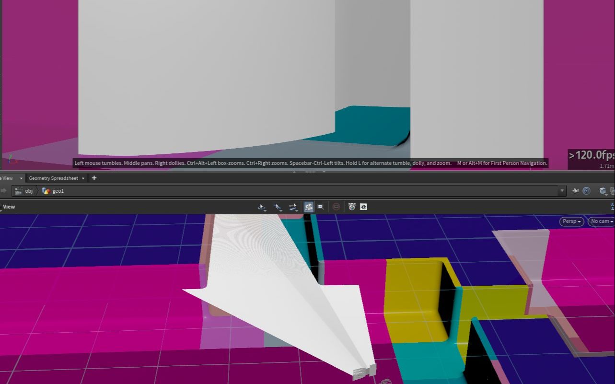This screenshot has width=615, height=384.
Task: Pin the pane using the pushpin icon
Action: coord(575,191)
